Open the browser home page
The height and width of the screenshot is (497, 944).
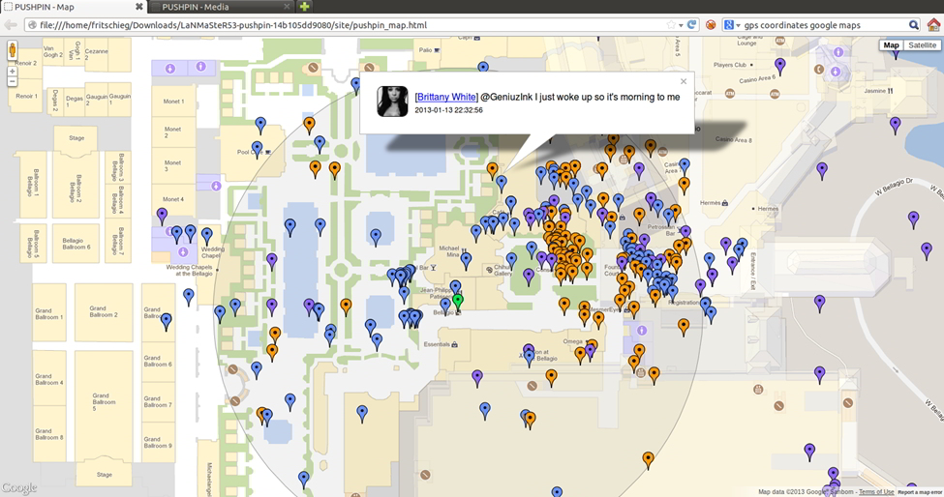point(933,24)
